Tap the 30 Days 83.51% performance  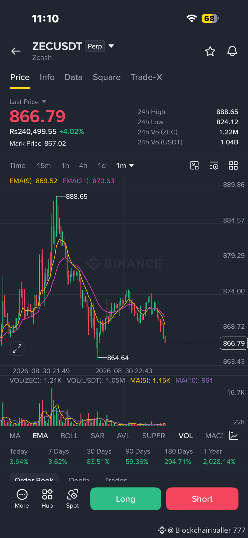tap(99, 457)
